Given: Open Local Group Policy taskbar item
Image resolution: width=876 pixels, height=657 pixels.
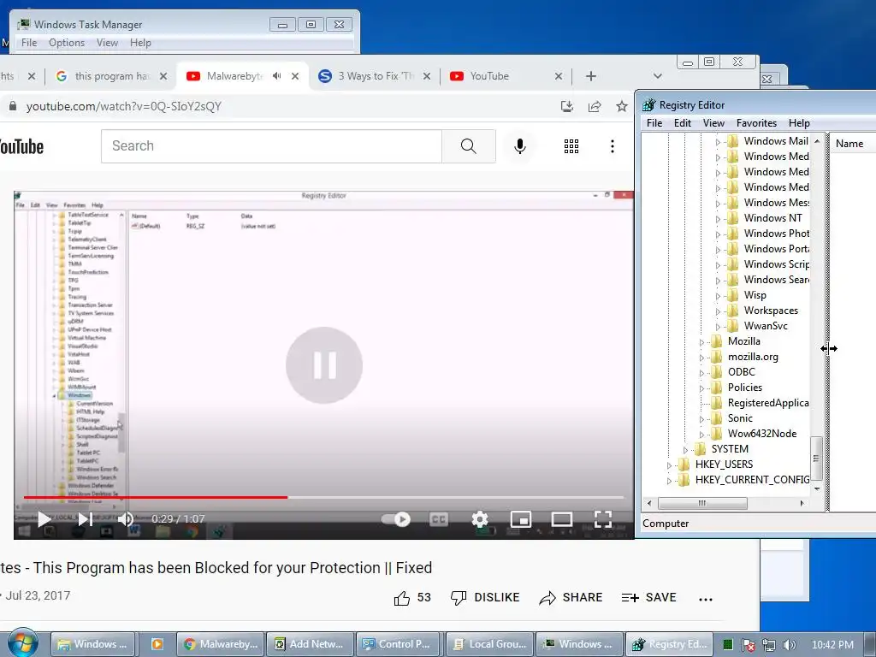Looking at the screenshot, I should 489,644.
